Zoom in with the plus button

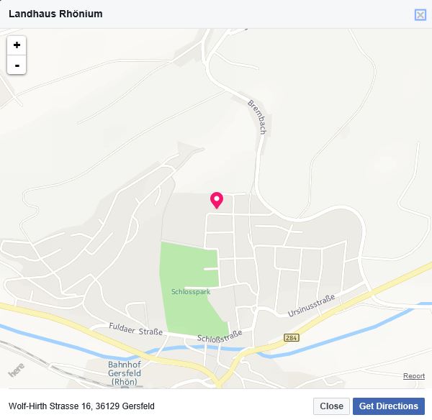[17, 45]
